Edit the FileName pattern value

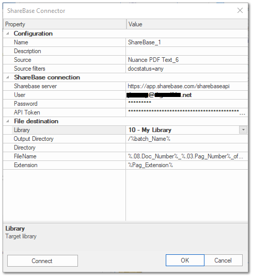187,156
